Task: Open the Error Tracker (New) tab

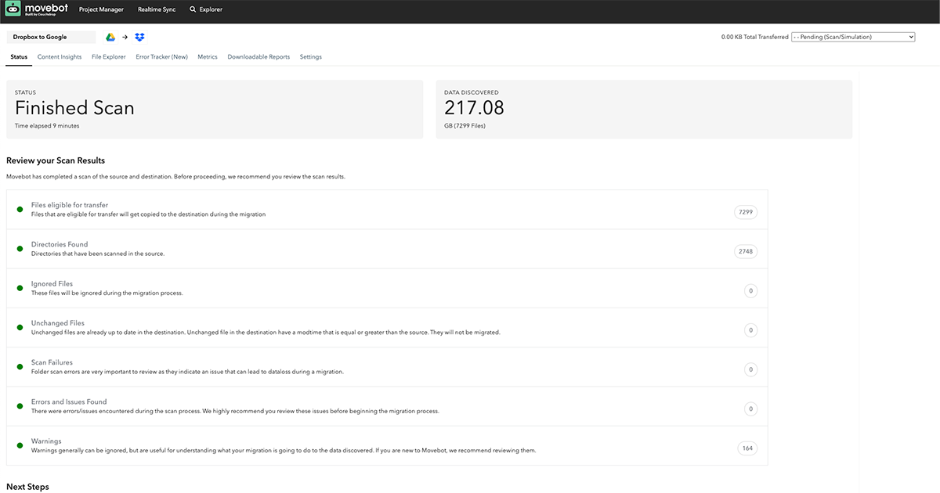Action: click(x=161, y=56)
